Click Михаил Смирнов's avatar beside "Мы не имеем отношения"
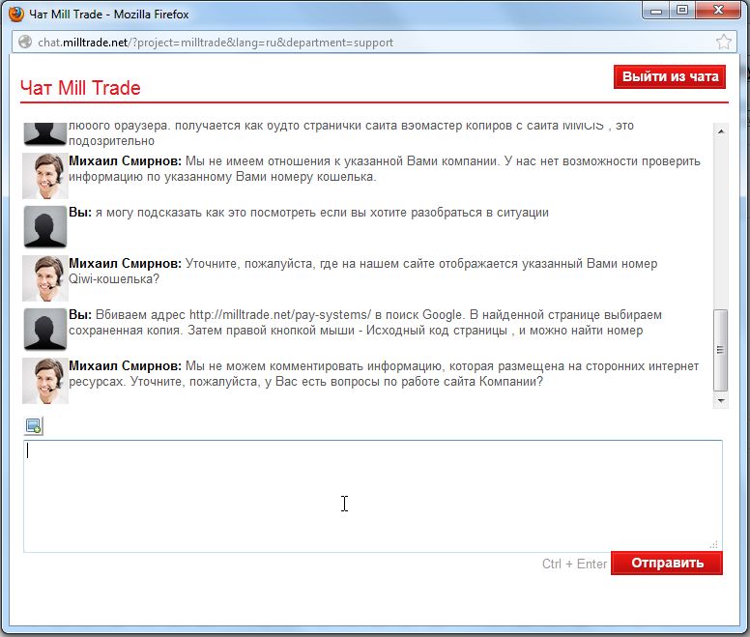 pyautogui.click(x=44, y=176)
